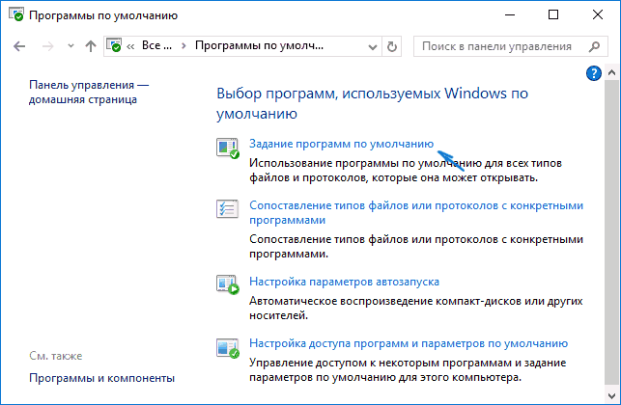The height and width of the screenshot is (405, 621).
Task: Open recent locations dropdown arrow
Action: tap(71, 46)
